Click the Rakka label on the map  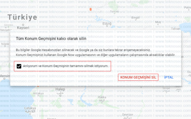click(x=102, y=97)
